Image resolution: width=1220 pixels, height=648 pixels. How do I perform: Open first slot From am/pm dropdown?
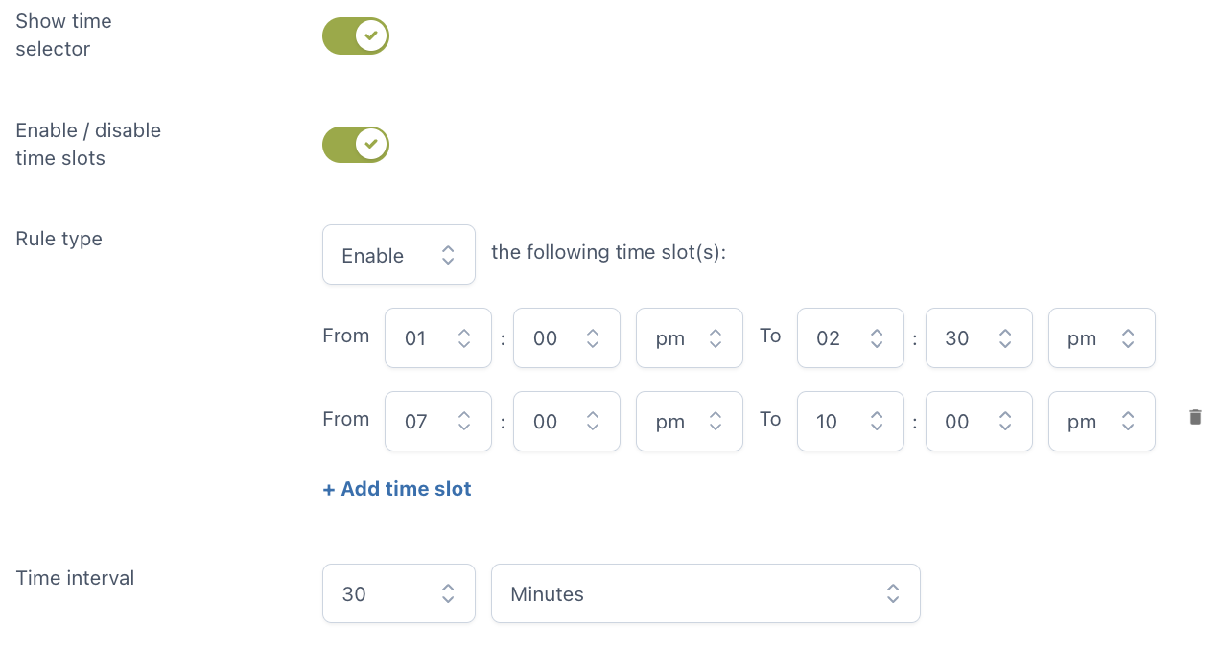[690, 337]
